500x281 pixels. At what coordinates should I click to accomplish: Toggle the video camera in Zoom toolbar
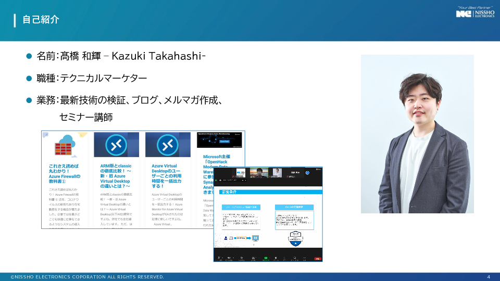pos(229,258)
